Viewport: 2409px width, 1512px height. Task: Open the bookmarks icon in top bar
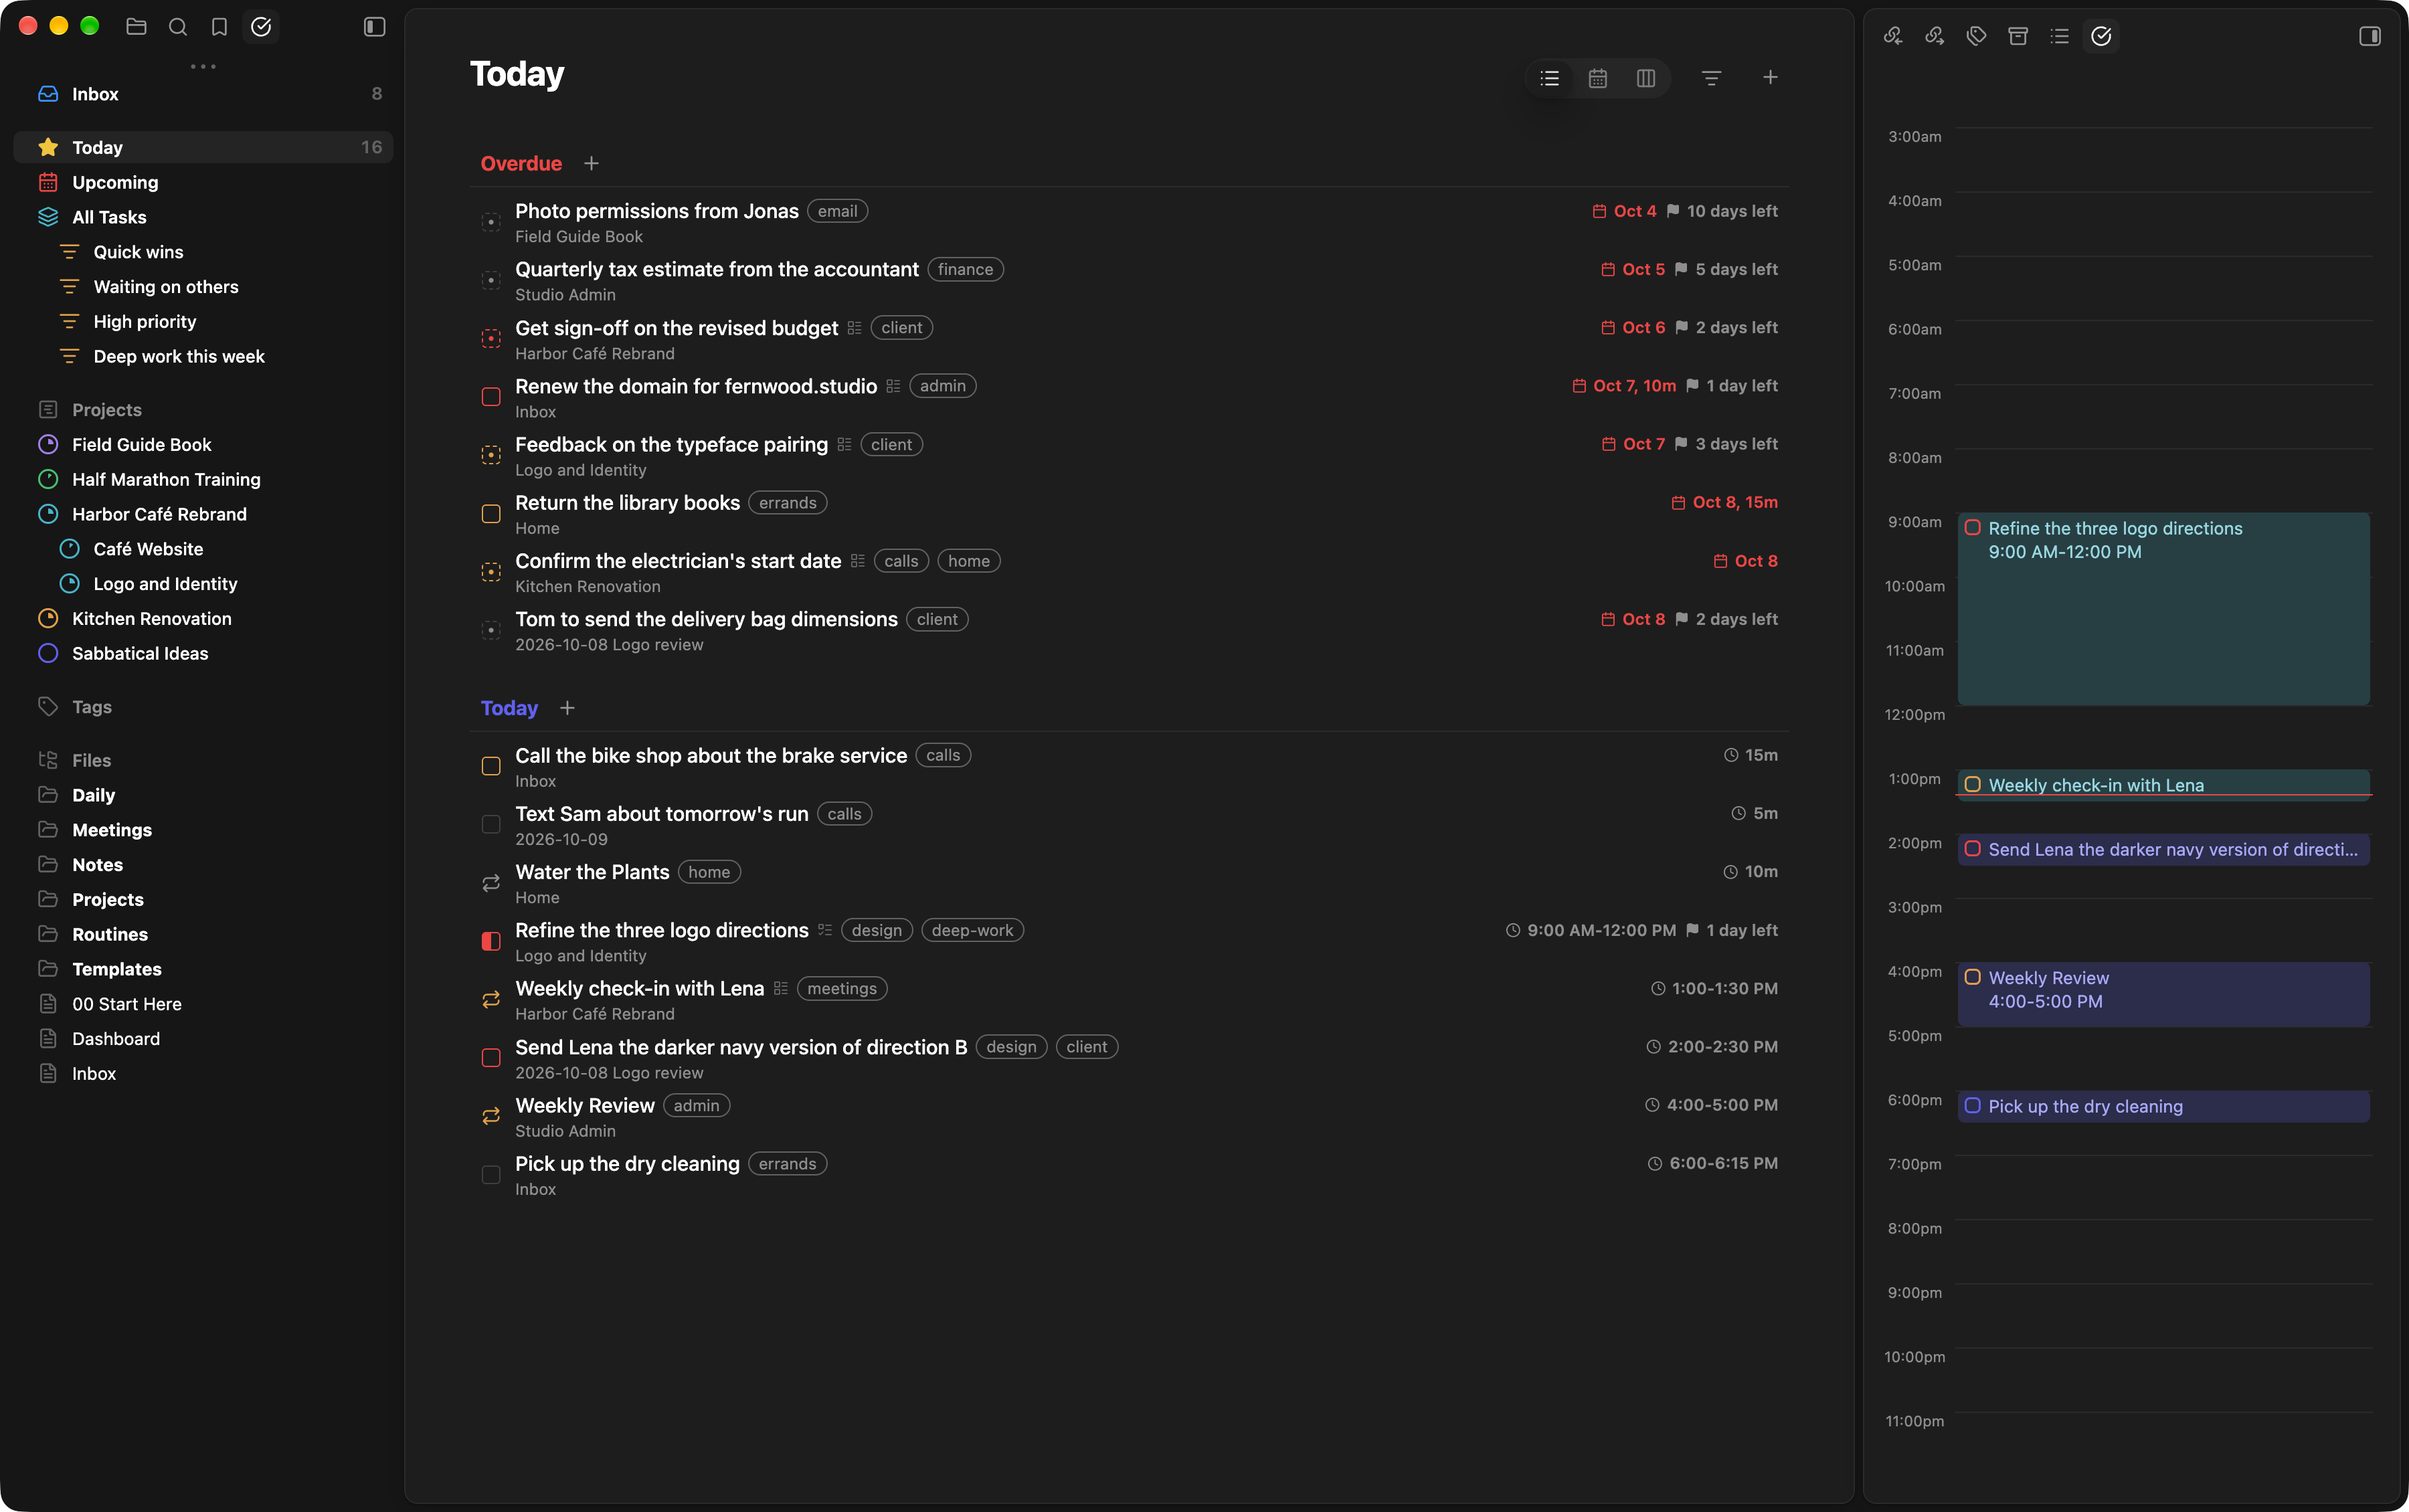click(219, 27)
